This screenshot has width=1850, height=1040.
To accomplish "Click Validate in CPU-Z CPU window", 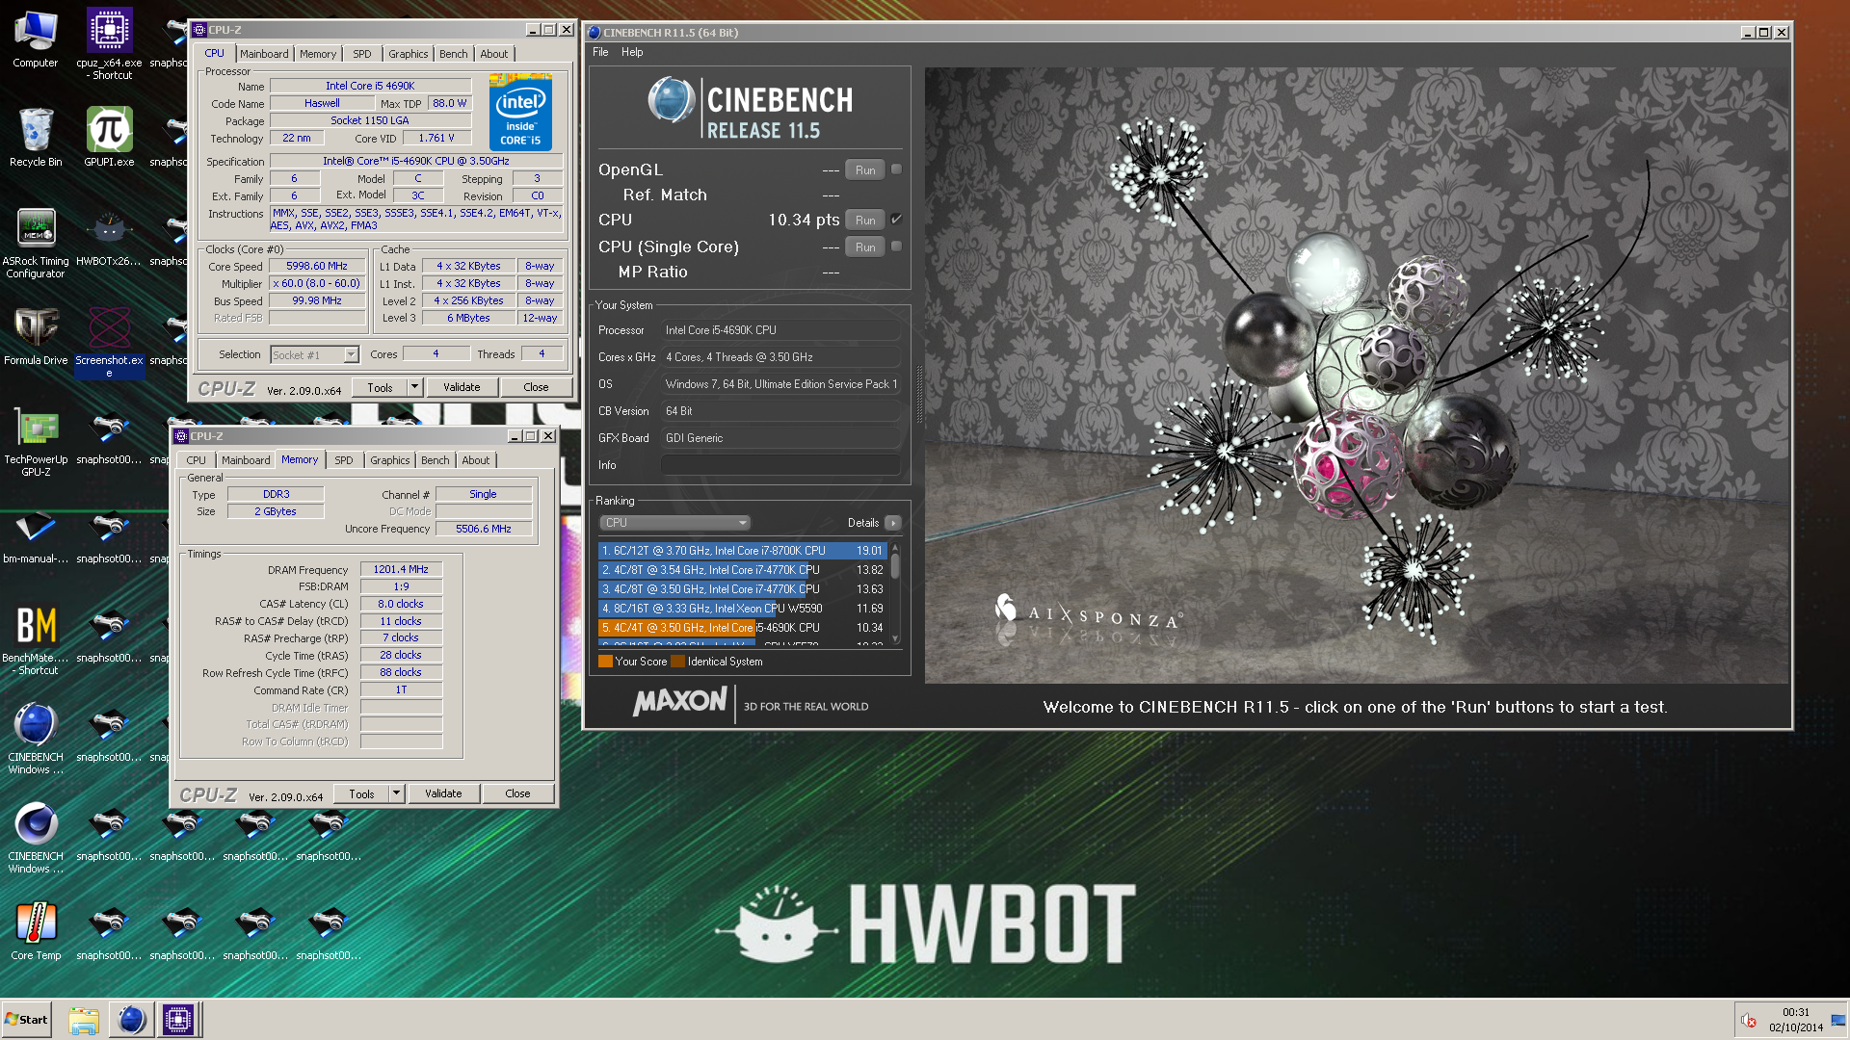I will [x=462, y=387].
